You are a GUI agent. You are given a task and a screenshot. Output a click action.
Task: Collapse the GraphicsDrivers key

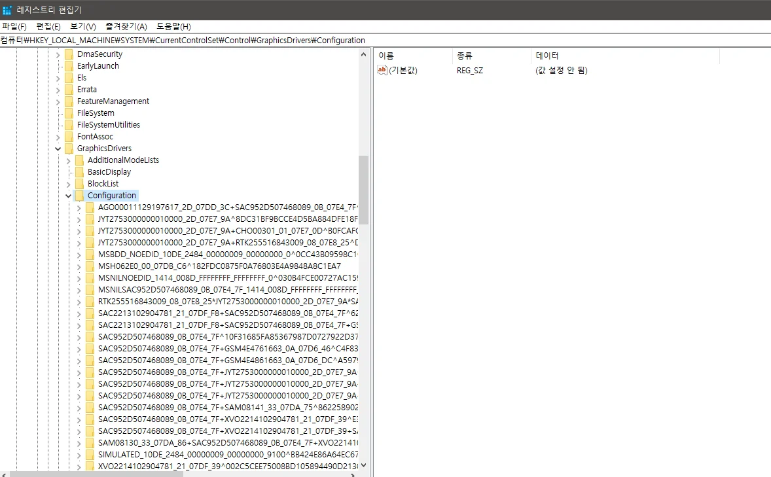pyautogui.click(x=58, y=149)
